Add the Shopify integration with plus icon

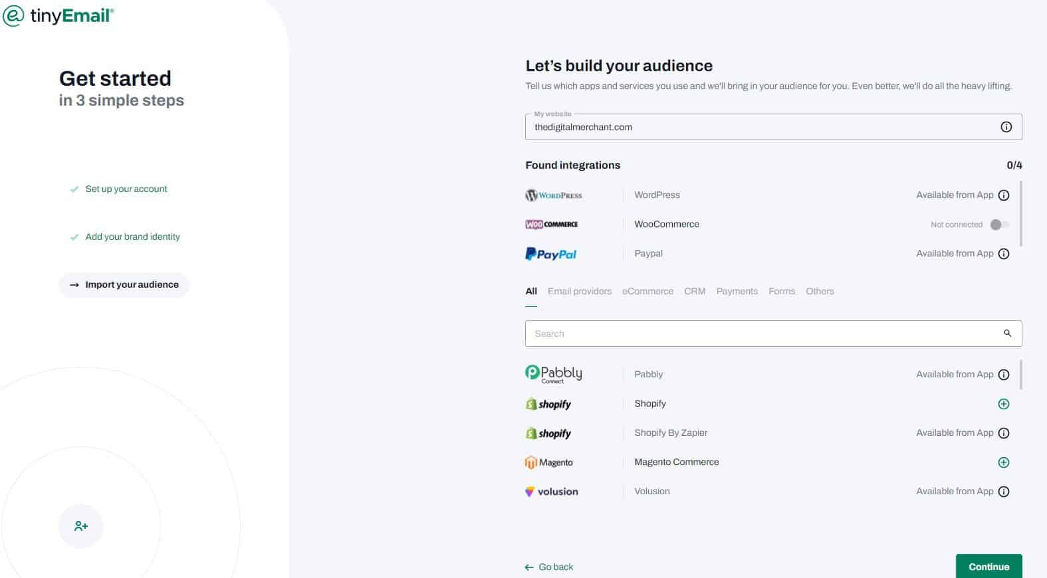click(1004, 404)
